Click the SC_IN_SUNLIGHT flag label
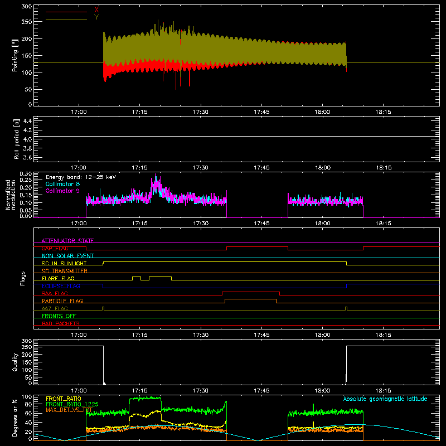Viewport: 446px width, 446px height. coord(64,263)
